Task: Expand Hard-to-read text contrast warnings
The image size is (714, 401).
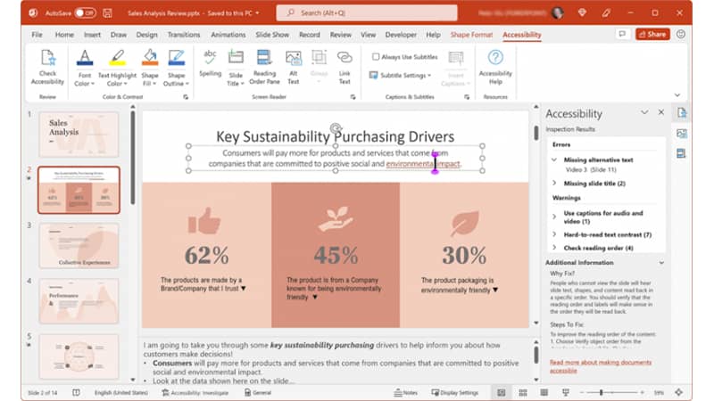Action: click(x=555, y=234)
